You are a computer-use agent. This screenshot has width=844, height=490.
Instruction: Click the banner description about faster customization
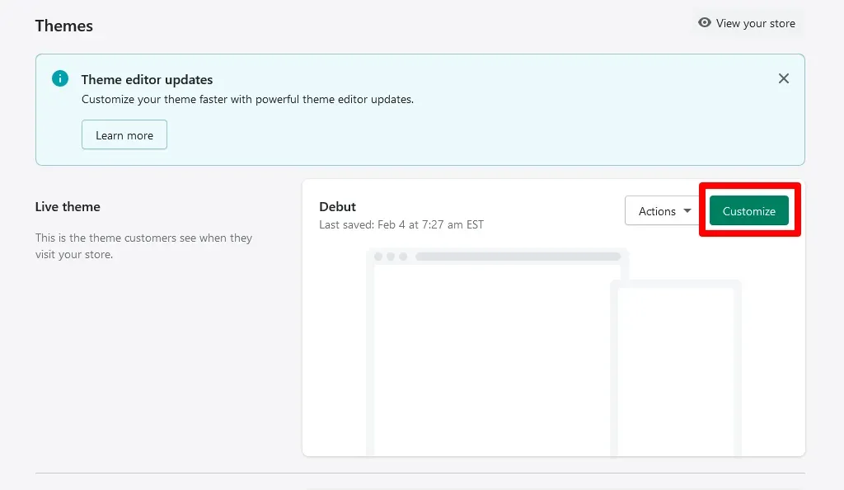tap(247, 99)
